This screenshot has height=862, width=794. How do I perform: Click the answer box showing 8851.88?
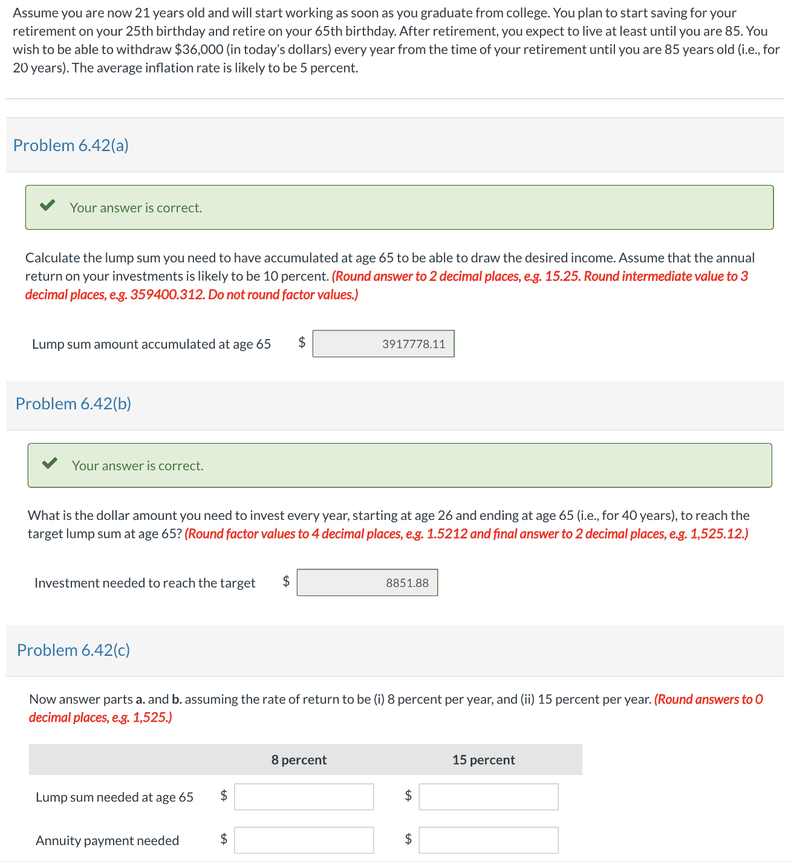[x=367, y=582]
